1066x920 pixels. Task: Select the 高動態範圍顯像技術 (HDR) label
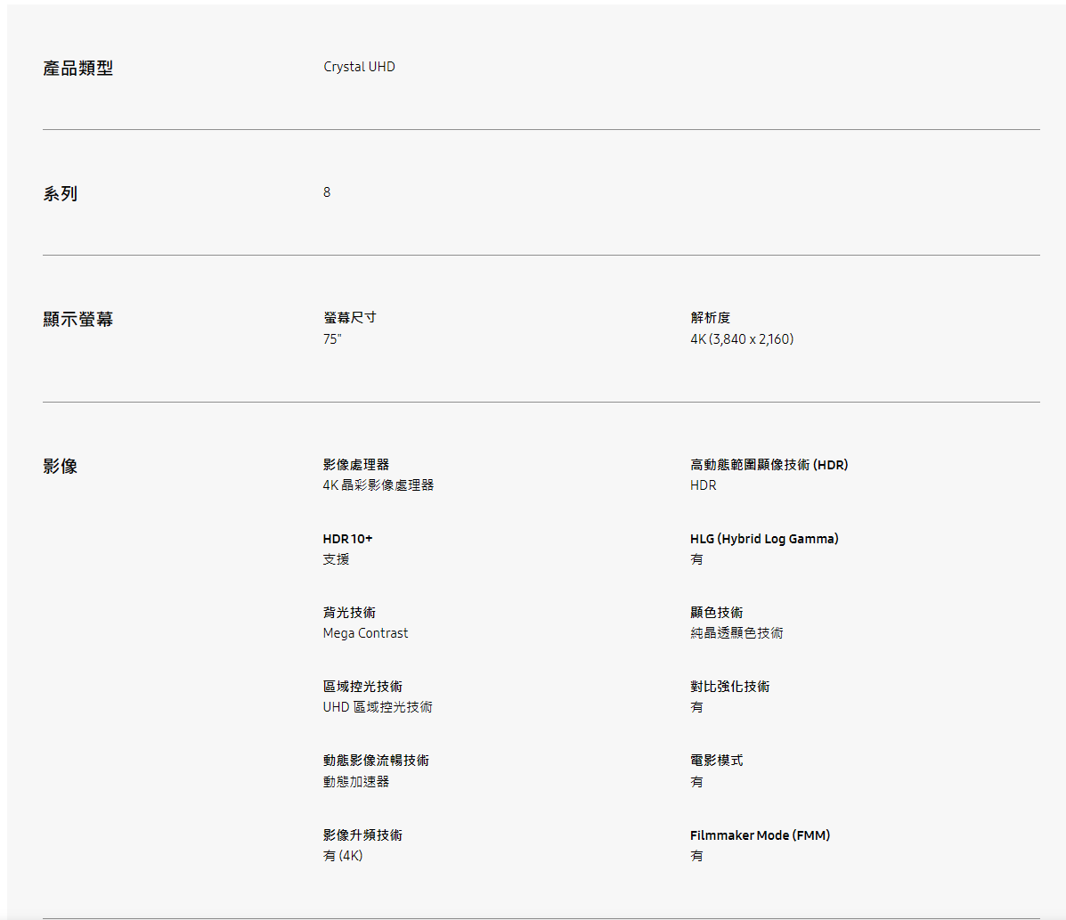(769, 465)
